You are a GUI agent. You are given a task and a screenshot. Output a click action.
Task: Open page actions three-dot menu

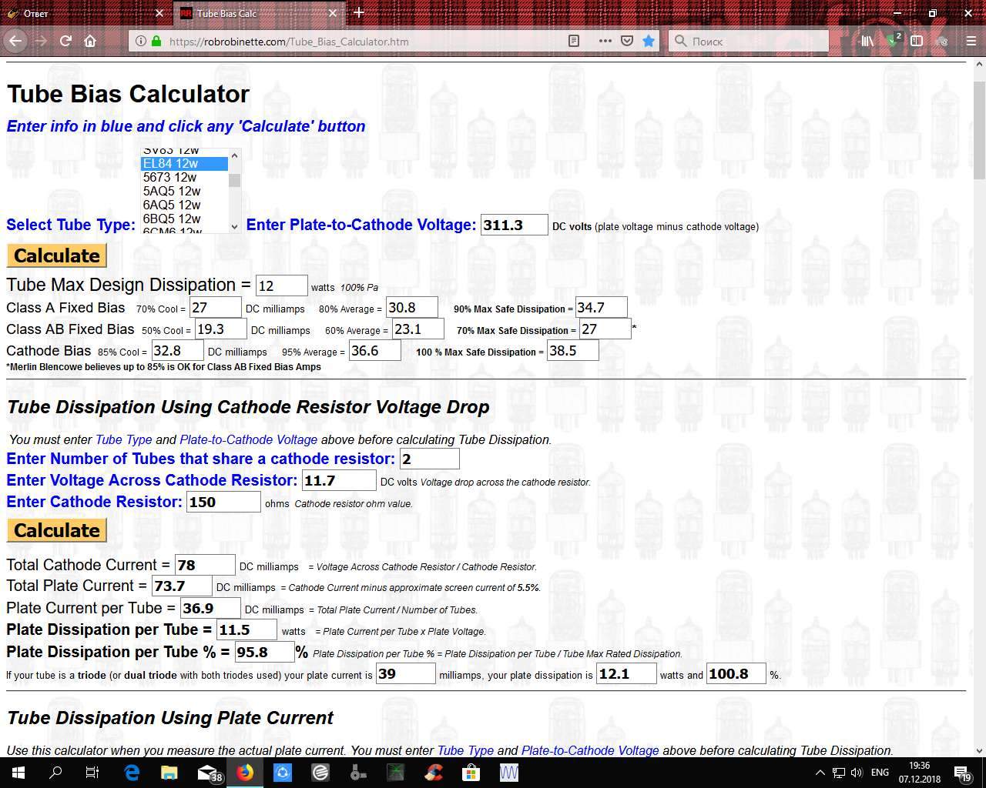tap(605, 41)
